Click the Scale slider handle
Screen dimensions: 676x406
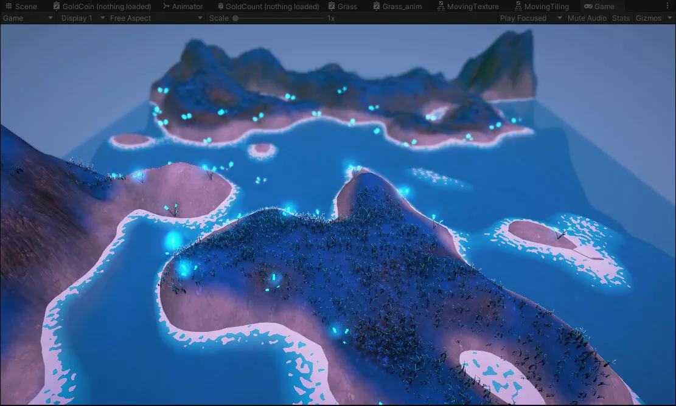point(235,18)
